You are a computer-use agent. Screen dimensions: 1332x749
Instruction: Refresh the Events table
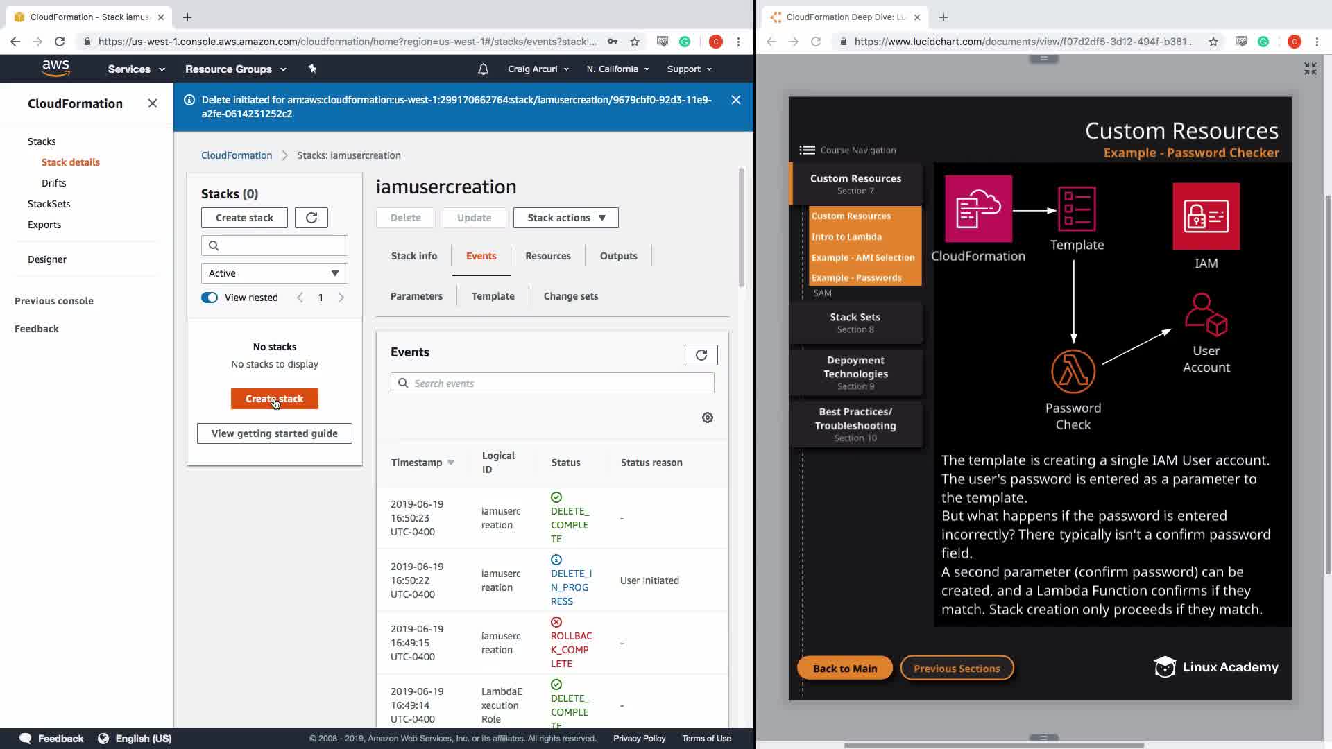(701, 355)
